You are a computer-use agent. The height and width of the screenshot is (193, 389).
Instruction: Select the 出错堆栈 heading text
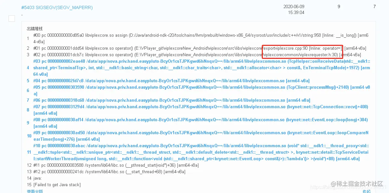[x=34, y=29]
